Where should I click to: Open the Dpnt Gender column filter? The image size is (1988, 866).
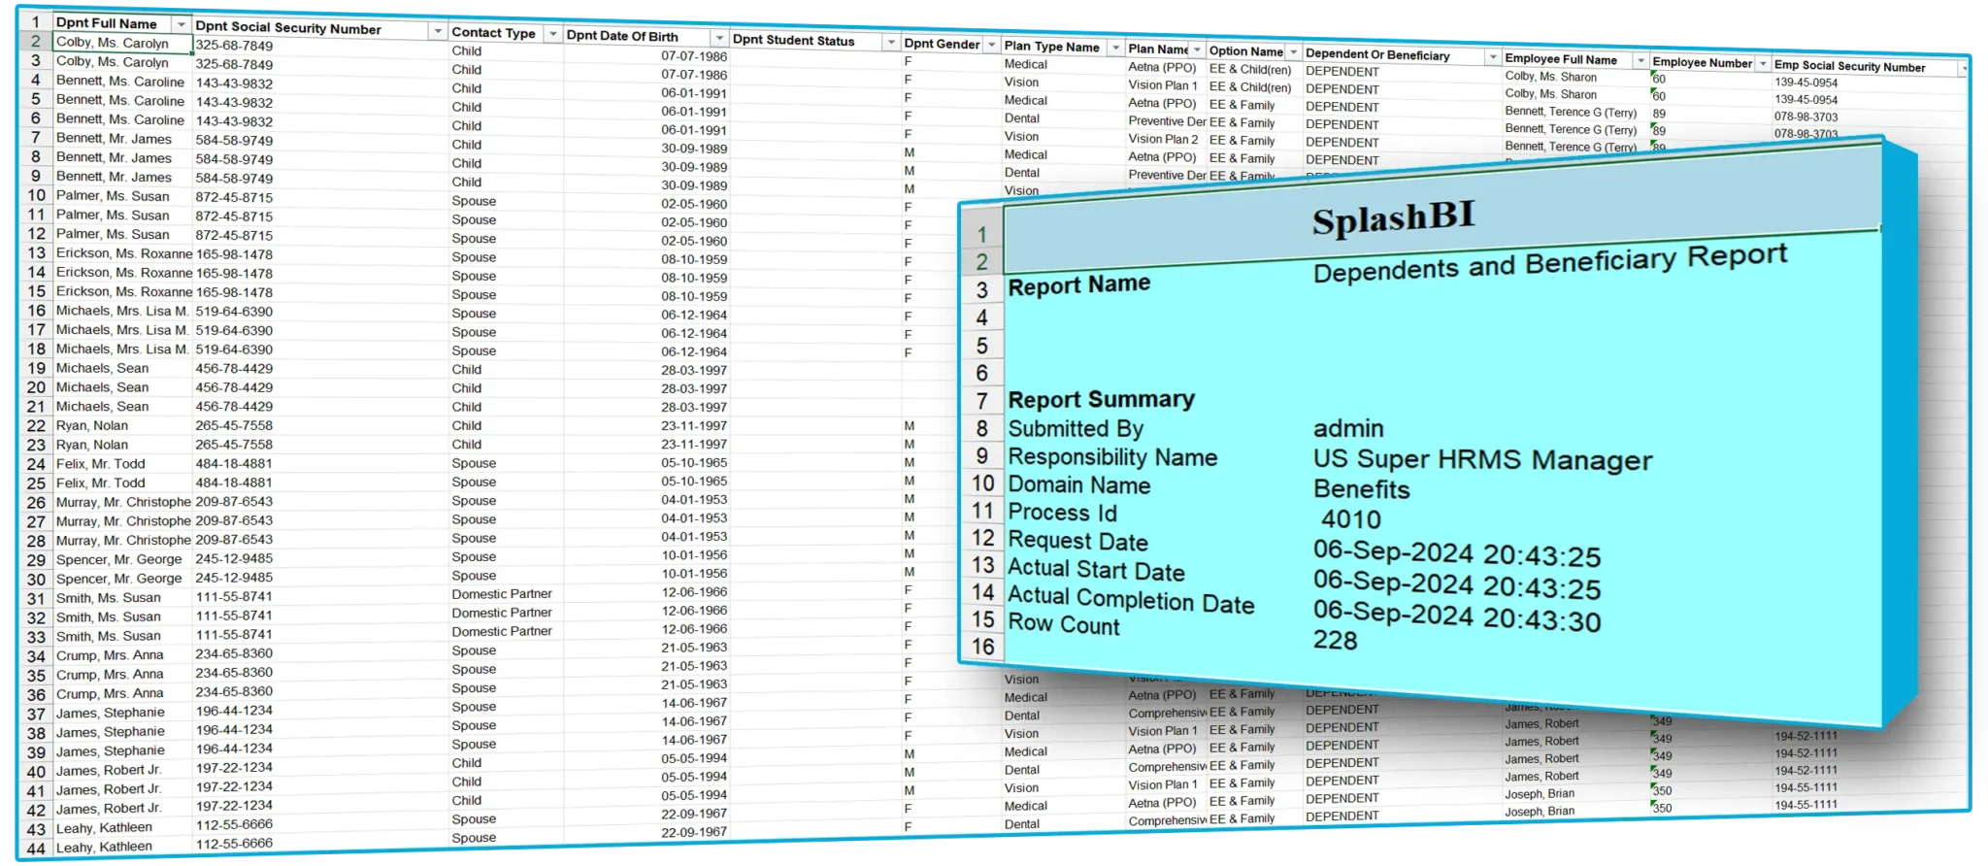[991, 46]
